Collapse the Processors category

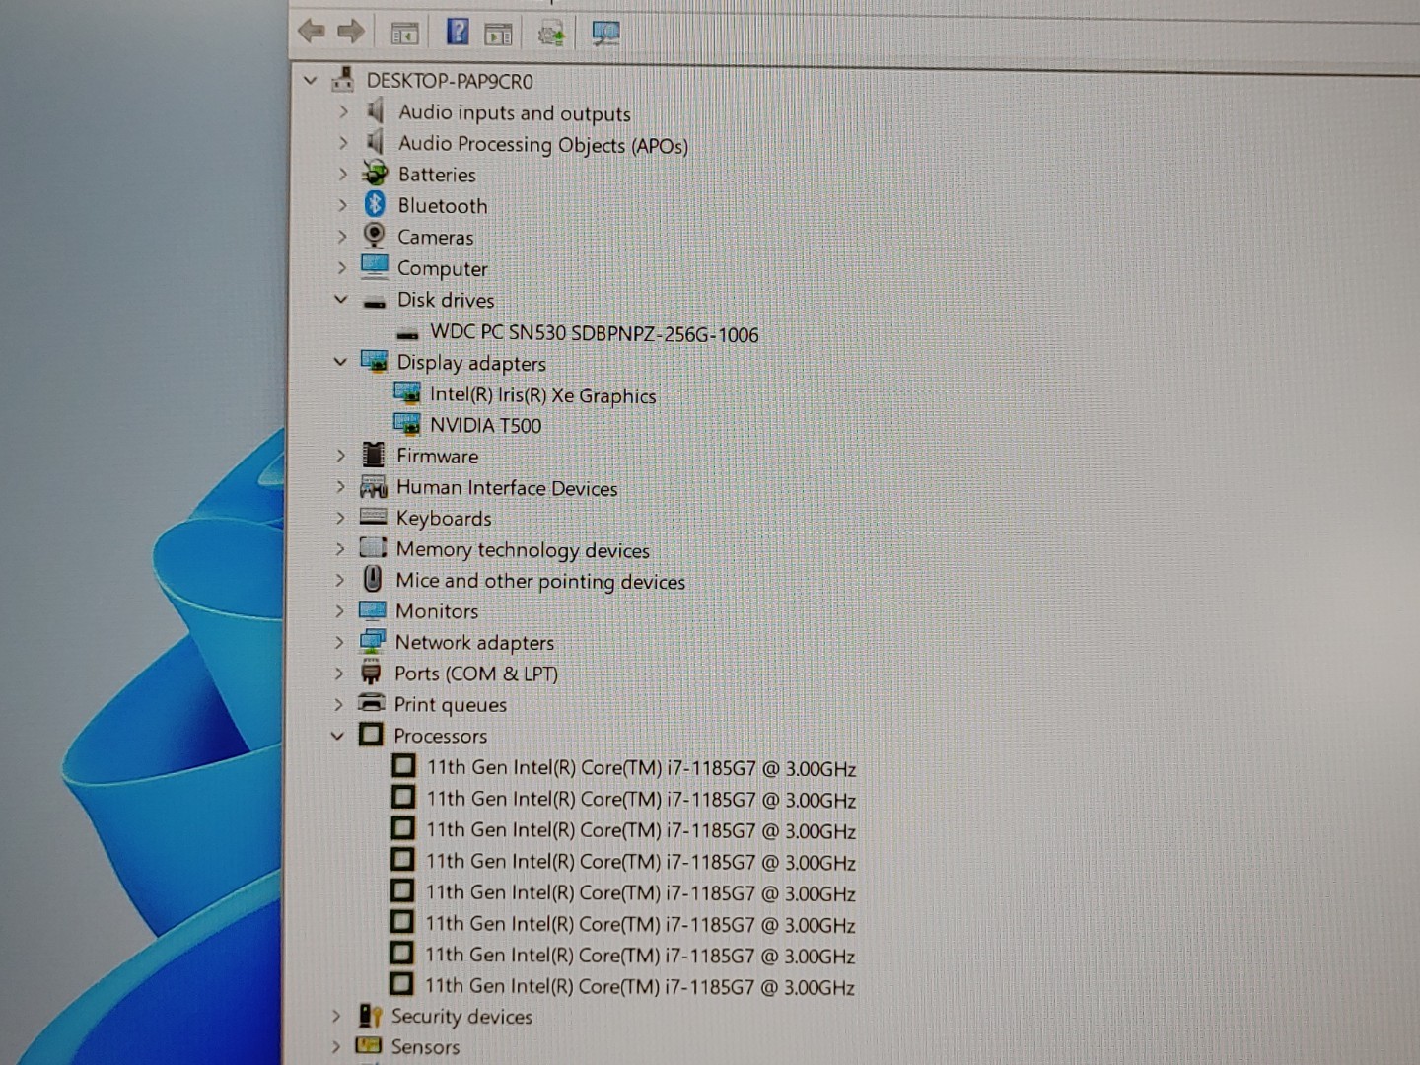pos(339,736)
